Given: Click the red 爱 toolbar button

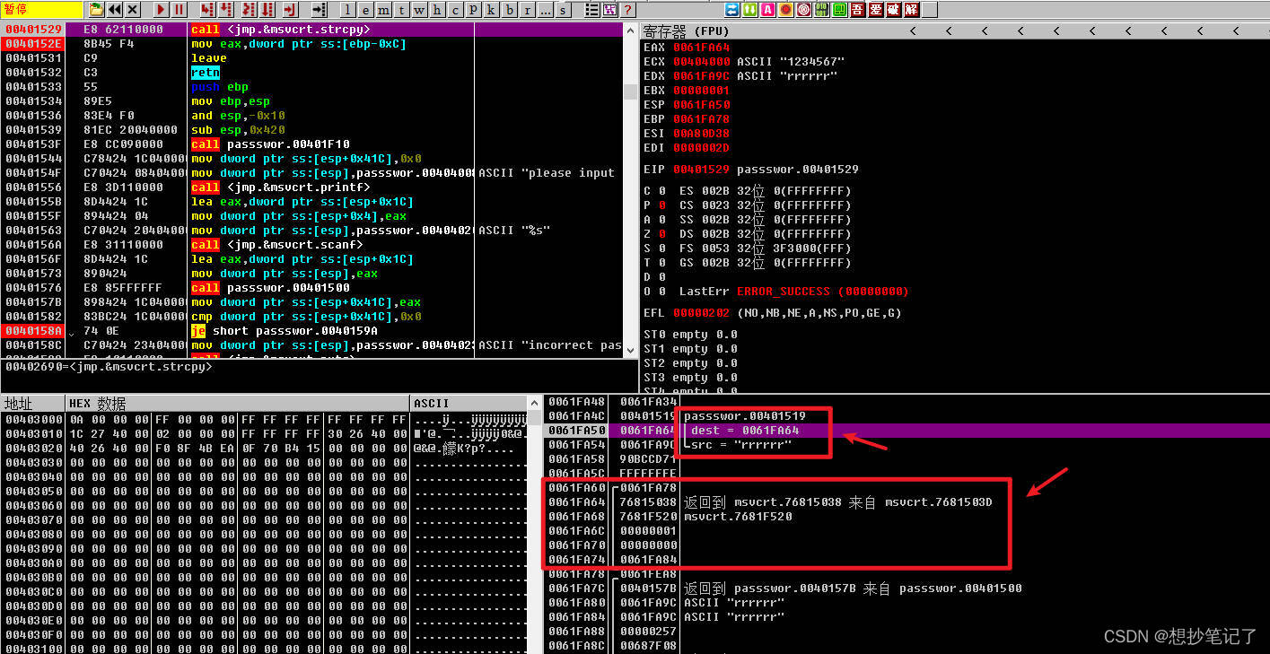Looking at the screenshot, I should point(875,10).
